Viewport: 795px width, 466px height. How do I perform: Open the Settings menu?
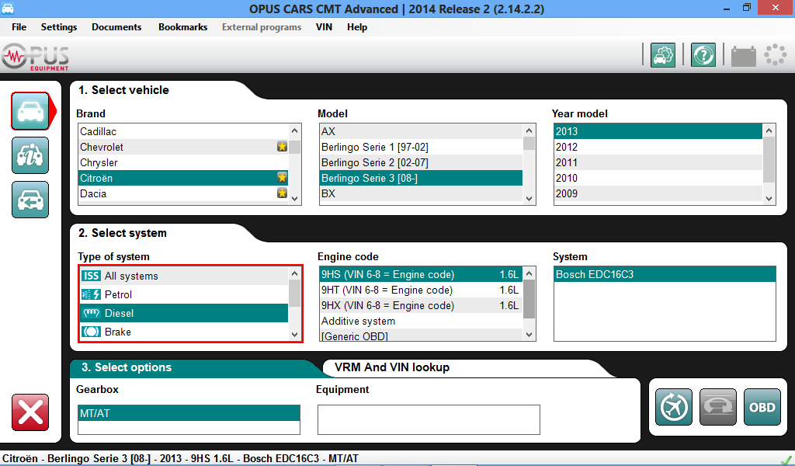(x=59, y=27)
